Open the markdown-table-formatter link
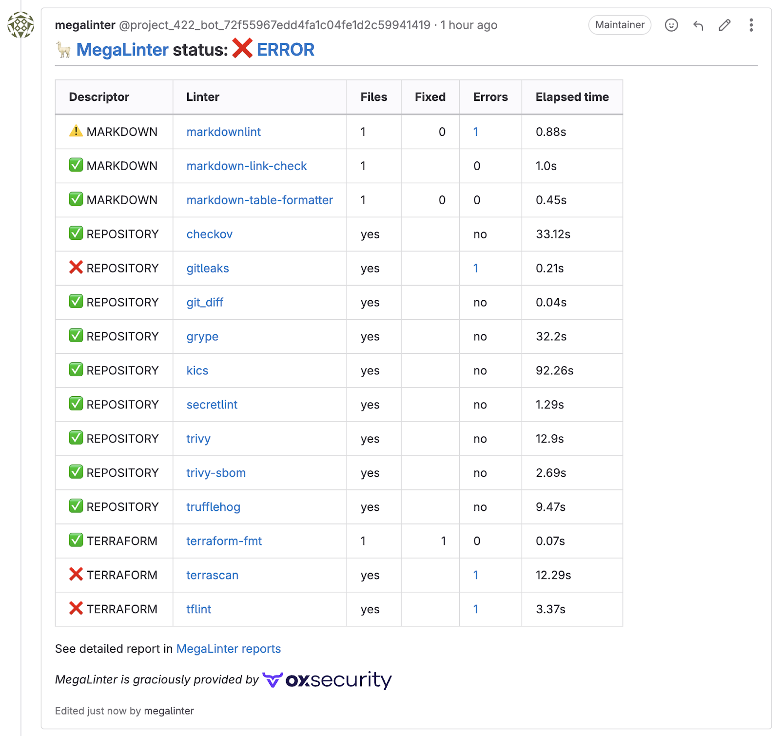Screen dimensions: 780x736 pos(259,200)
